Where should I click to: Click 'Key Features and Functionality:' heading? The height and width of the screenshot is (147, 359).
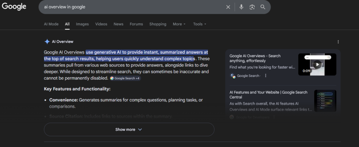(x=77, y=89)
